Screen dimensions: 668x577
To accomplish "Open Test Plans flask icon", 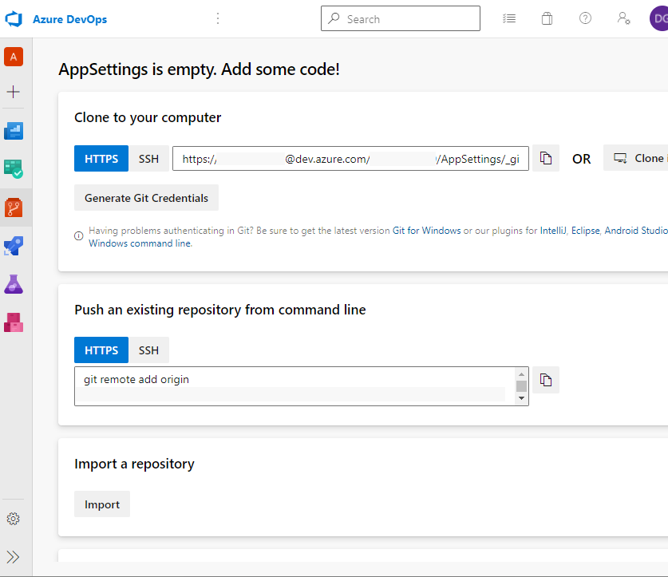I will pyautogui.click(x=14, y=284).
